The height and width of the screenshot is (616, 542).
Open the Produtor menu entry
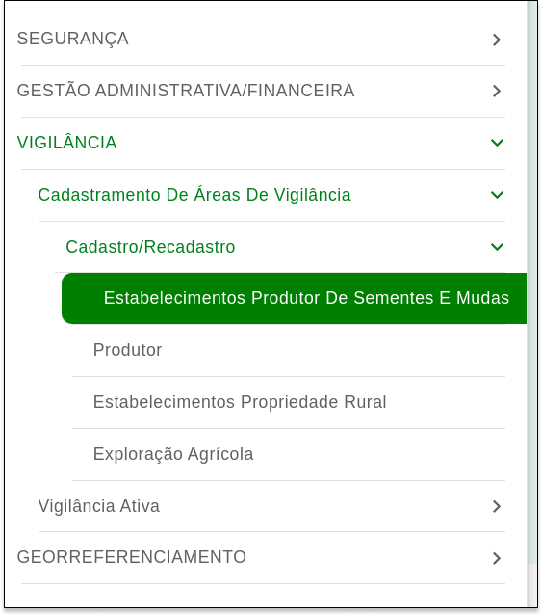tap(127, 350)
